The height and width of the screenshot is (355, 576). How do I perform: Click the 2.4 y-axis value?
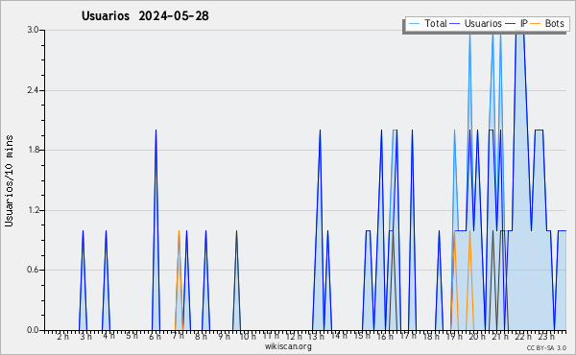(33, 90)
